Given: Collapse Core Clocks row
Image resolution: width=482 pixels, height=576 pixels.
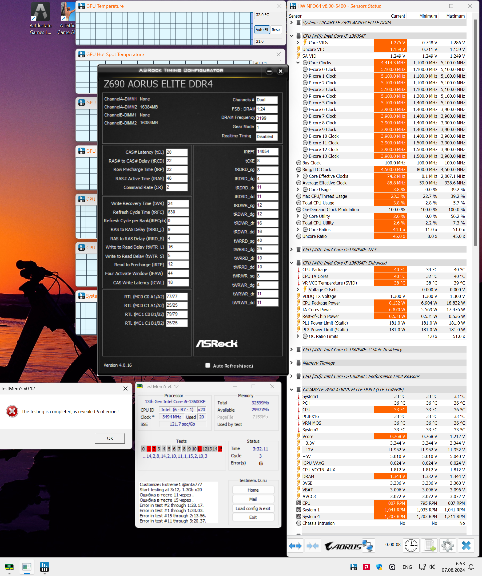Looking at the screenshot, I should pos(298,62).
